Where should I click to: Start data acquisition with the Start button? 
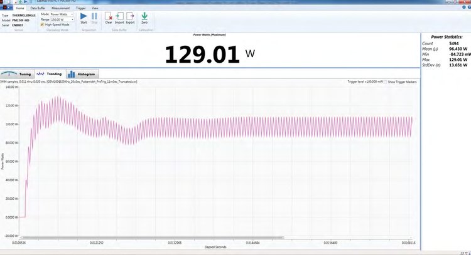[x=84, y=18]
